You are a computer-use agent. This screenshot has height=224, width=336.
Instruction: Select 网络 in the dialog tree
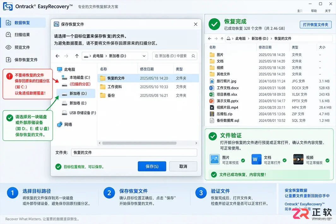pos(64,124)
